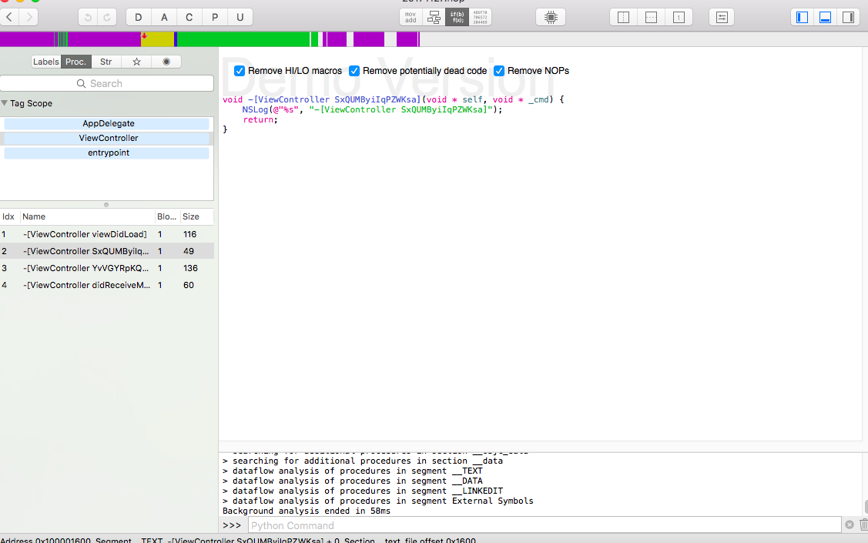Sort procedures by Name column header

tap(88, 216)
